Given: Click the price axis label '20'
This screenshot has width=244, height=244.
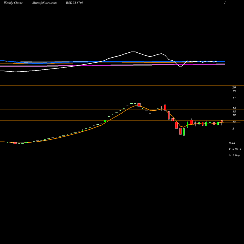Looking at the screenshot, I should tap(234, 87).
